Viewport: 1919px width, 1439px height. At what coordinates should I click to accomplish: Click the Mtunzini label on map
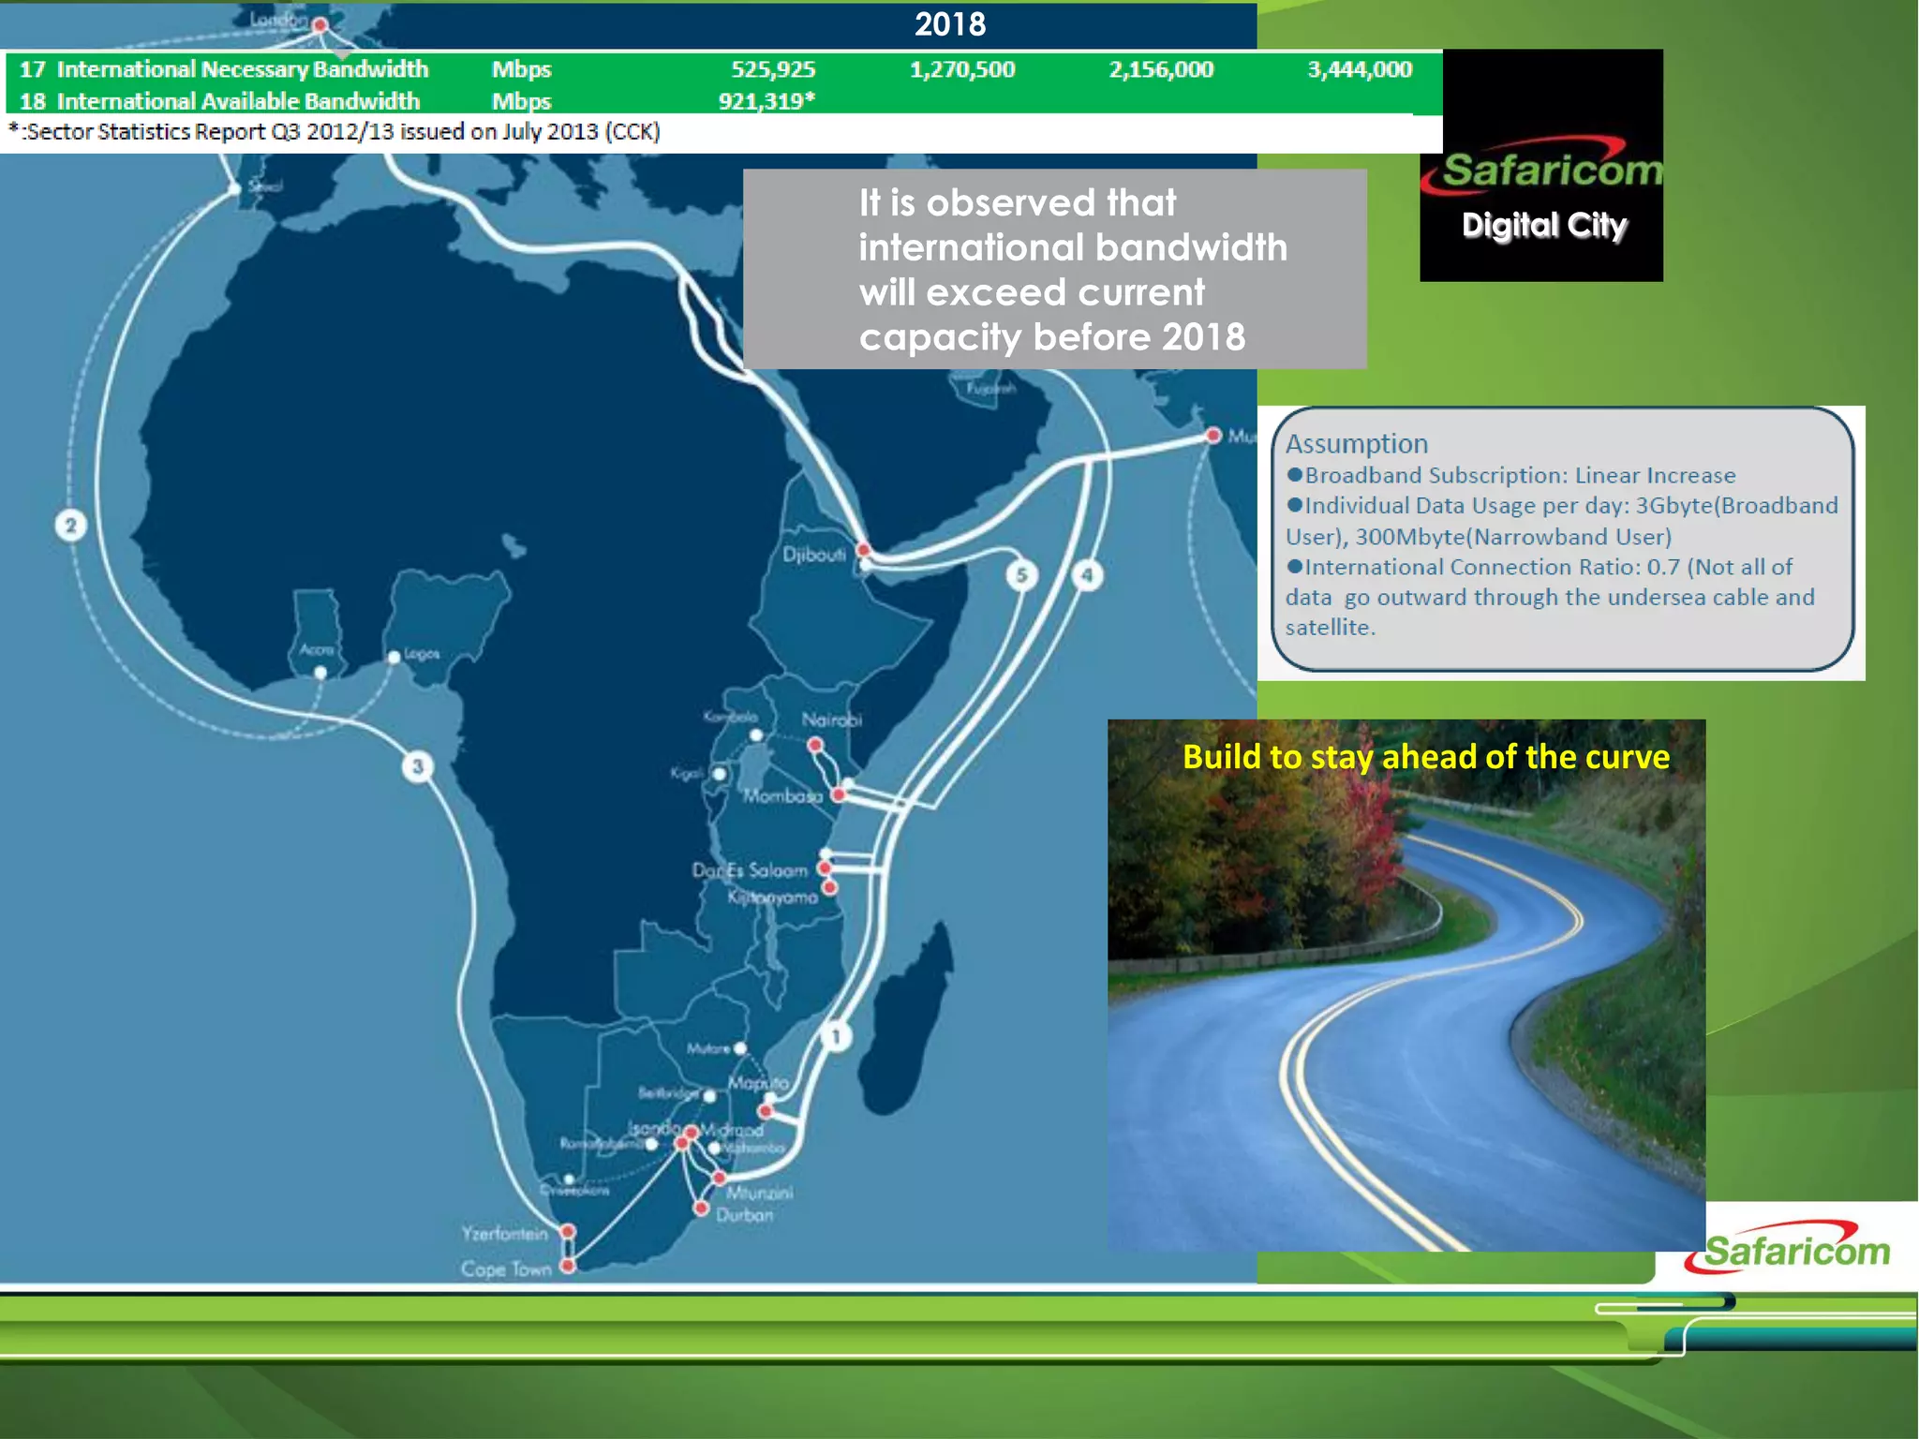(760, 1193)
